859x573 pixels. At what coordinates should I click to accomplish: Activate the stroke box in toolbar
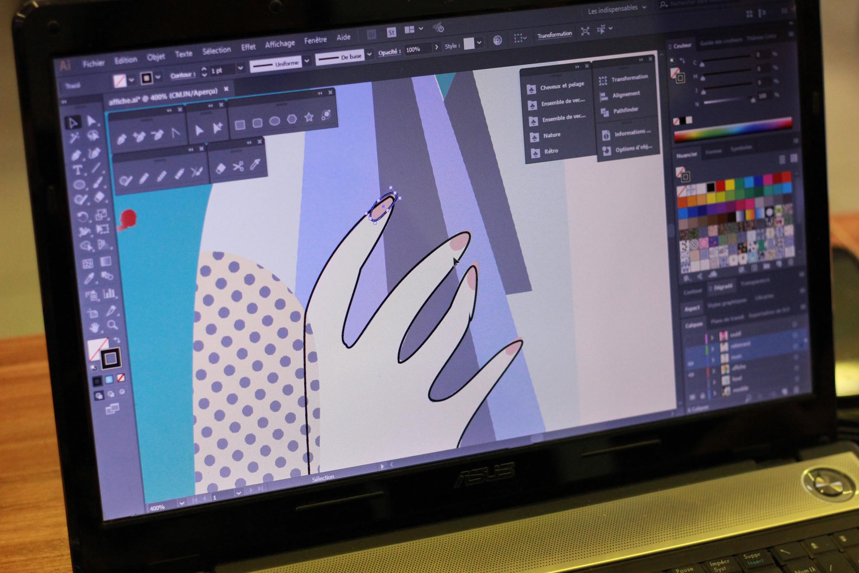[111, 358]
